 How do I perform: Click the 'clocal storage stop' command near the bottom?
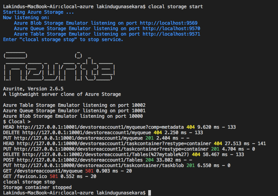tap(29, 182)
